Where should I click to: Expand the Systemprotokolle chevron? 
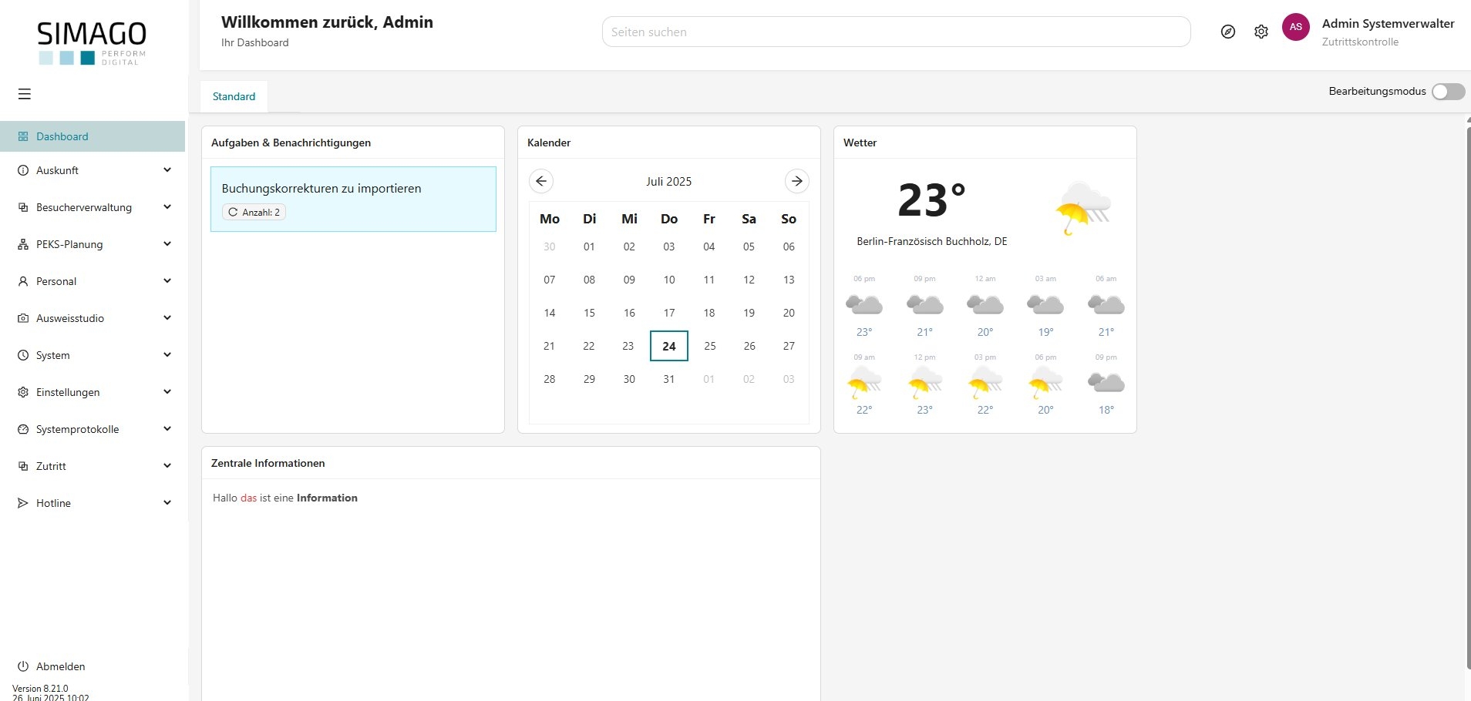pos(167,429)
